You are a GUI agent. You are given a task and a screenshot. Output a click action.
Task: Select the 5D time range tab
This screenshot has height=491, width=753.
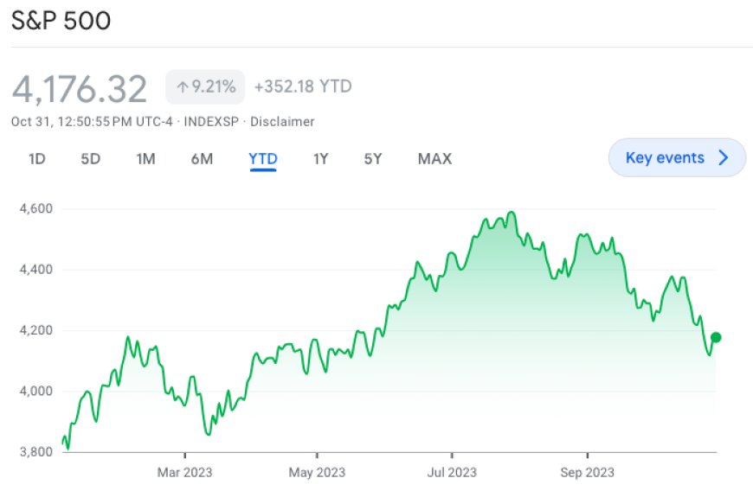click(90, 159)
